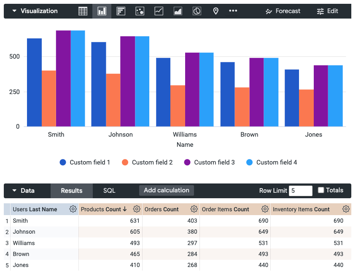The height and width of the screenshot is (275, 361).
Task: Open the visualization Edit settings
Action: [x=327, y=11]
